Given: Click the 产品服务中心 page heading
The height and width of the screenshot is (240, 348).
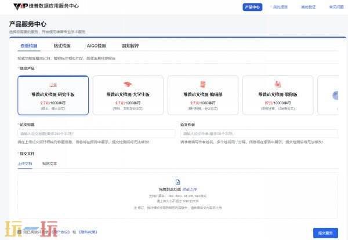Looking at the screenshot, I should pos(28,24).
